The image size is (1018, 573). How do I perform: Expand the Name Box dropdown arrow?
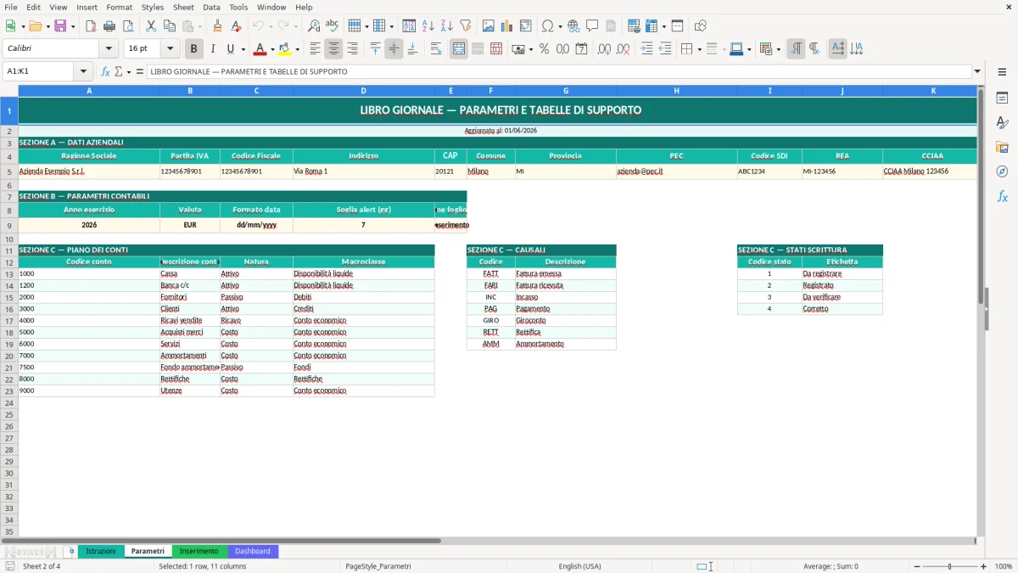[83, 71]
